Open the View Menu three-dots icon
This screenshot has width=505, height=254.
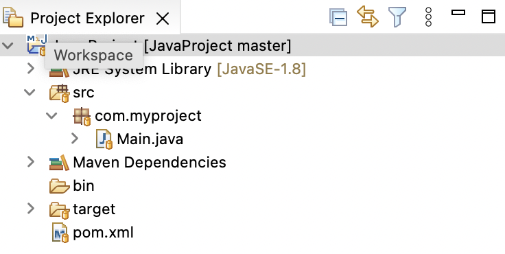click(x=428, y=16)
